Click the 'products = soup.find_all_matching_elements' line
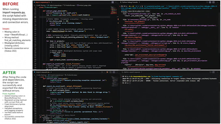The image size is (221, 124). pos(78,37)
